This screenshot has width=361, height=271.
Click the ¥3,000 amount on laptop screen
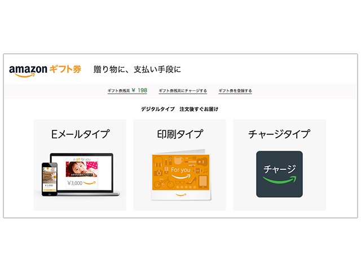[75, 183]
